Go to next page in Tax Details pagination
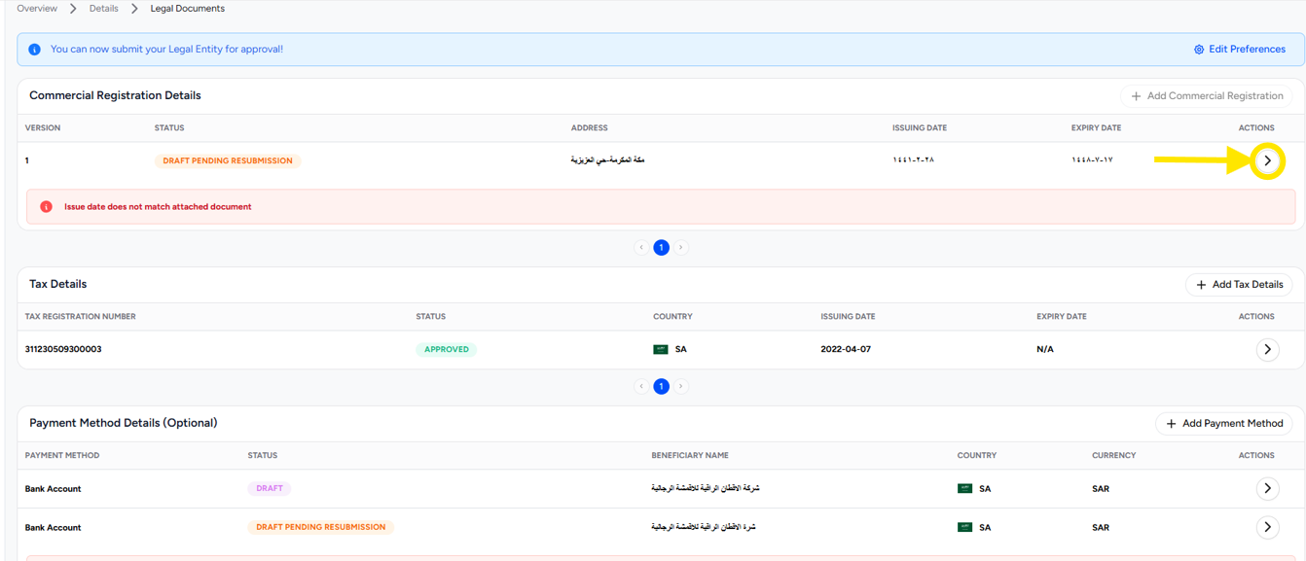The height and width of the screenshot is (561, 1306). click(x=681, y=387)
